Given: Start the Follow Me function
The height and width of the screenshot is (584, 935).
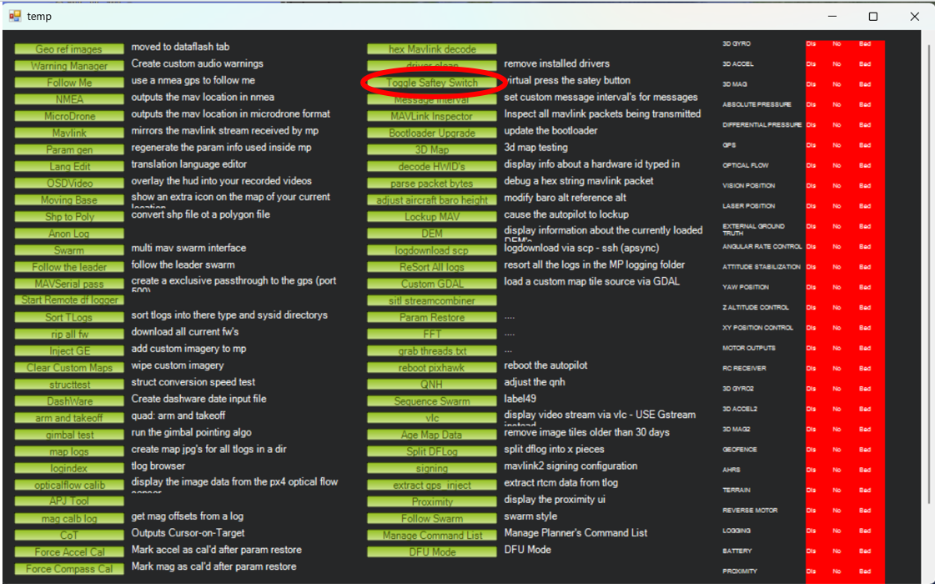Looking at the screenshot, I should pyautogui.click(x=69, y=83).
